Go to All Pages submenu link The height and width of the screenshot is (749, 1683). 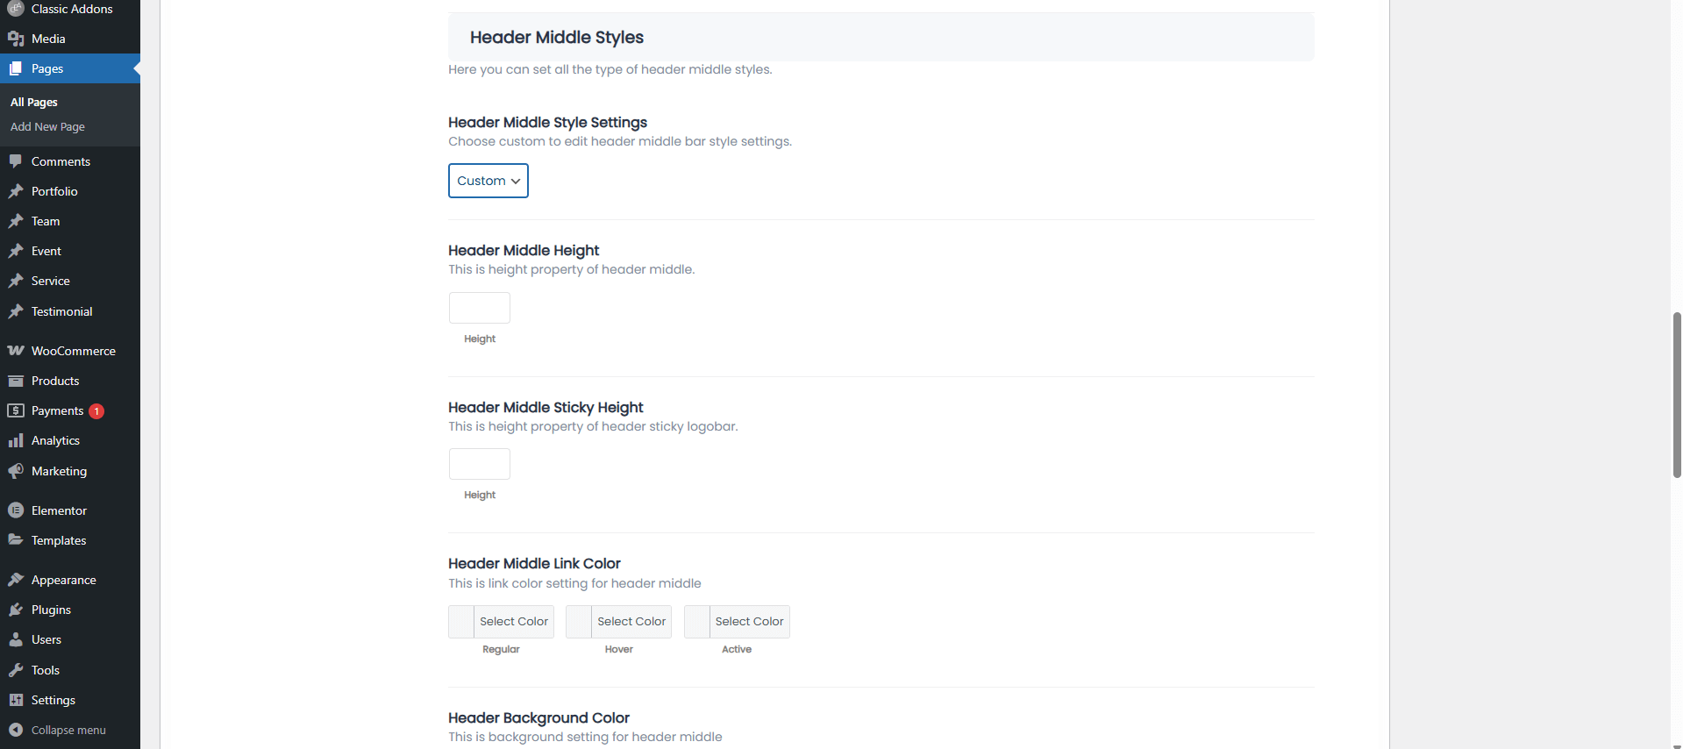(34, 103)
